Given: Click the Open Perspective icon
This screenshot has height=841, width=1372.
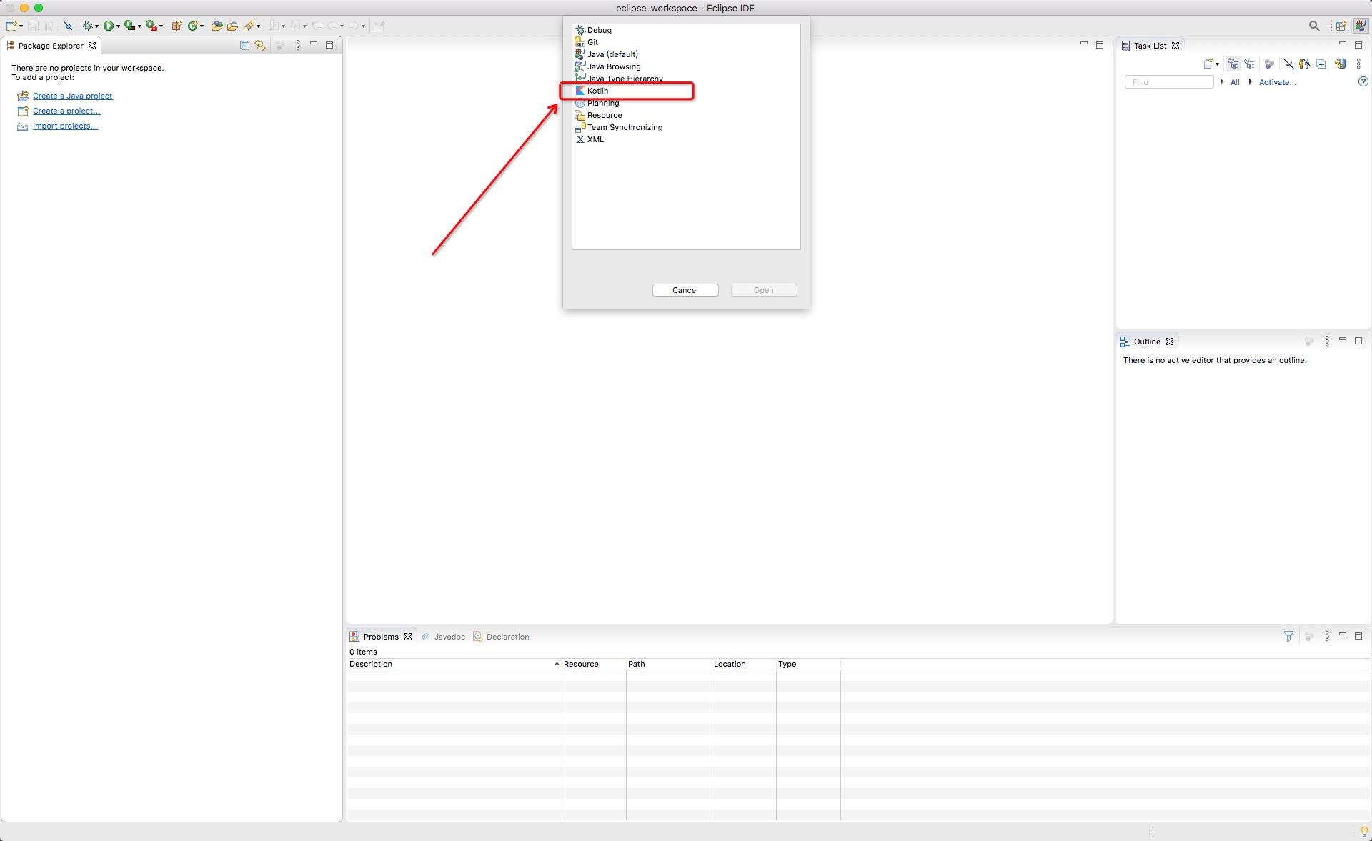Looking at the screenshot, I should [1341, 26].
